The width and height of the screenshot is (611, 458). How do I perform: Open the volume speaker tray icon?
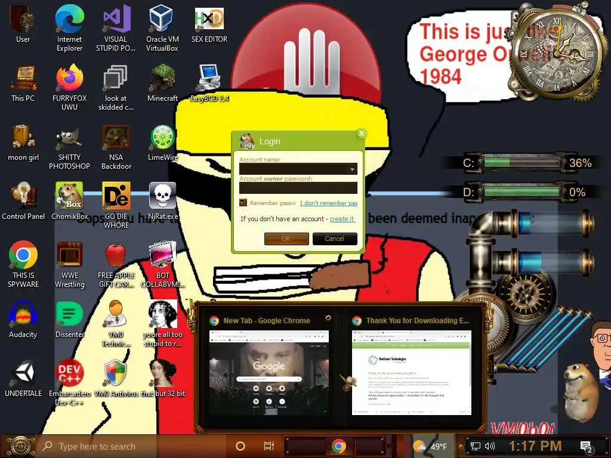pyautogui.click(x=490, y=446)
